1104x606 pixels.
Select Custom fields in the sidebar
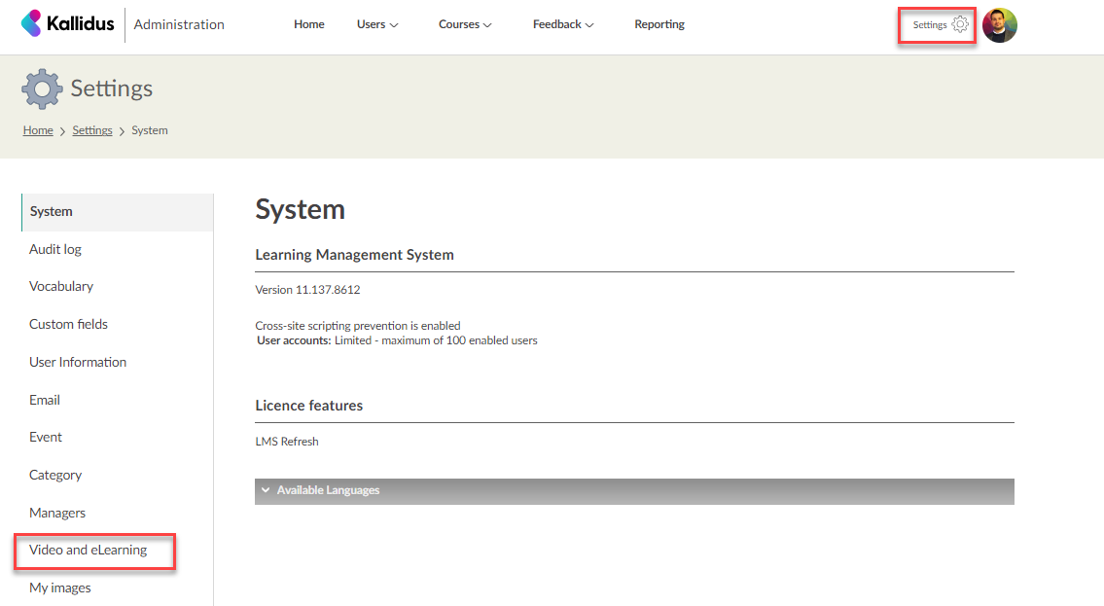pos(68,324)
